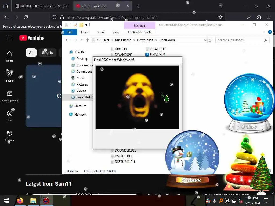Select the FINAL.HLP file
The height and width of the screenshot is (206, 275).
coord(157,55)
